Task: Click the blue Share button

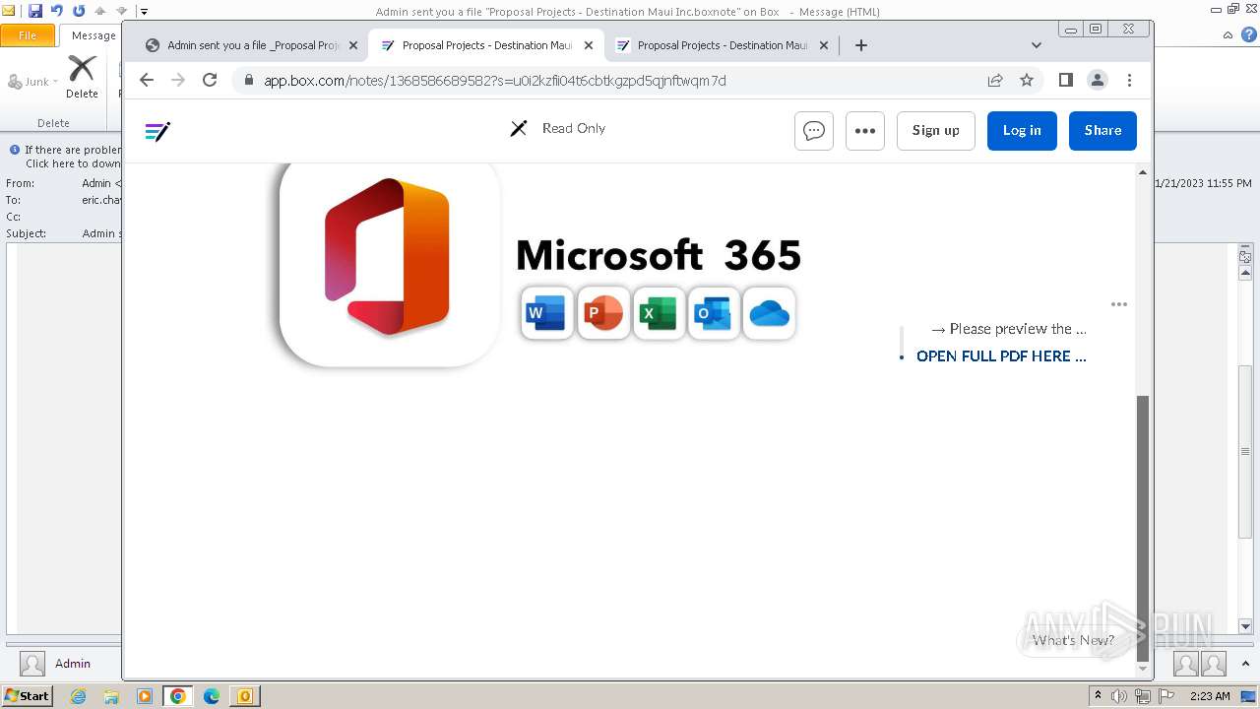Action: 1102,130
